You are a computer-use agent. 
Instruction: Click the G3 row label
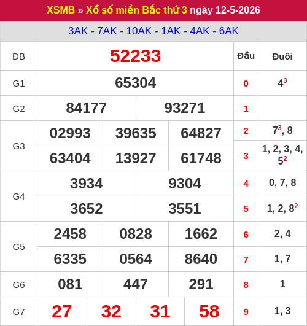tap(18, 146)
